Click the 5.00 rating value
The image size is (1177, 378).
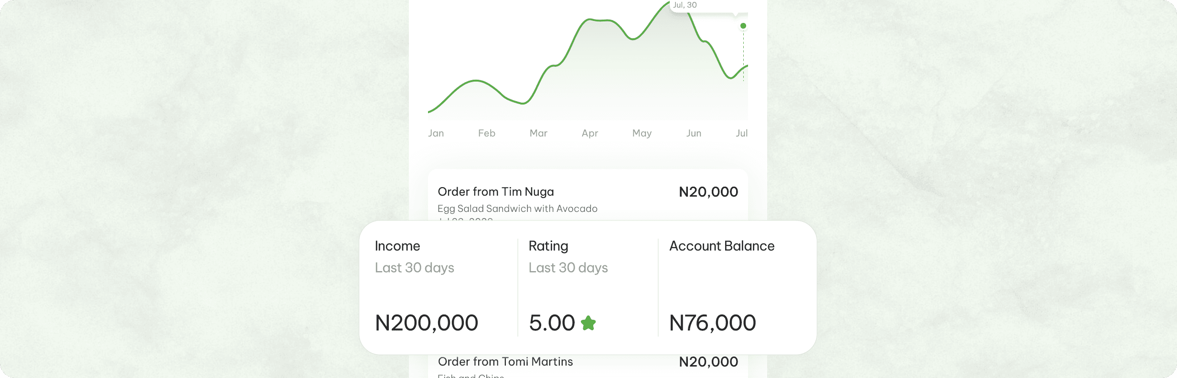click(x=552, y=323)
